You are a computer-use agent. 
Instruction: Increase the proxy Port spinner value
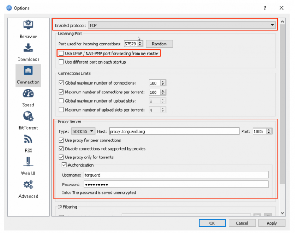(x=269, y=130)
